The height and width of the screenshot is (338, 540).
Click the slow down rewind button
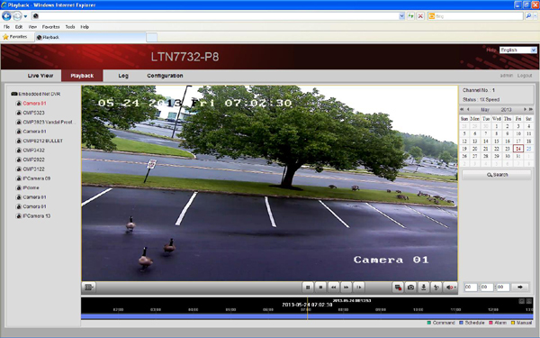pyautogui.click(x=333, y=287)
